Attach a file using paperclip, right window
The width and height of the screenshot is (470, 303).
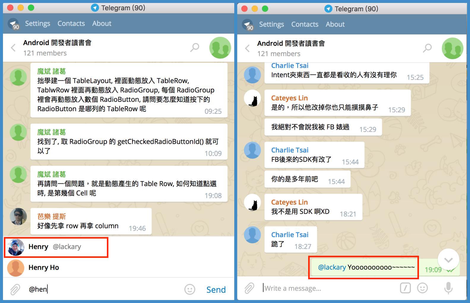[249, 288]
